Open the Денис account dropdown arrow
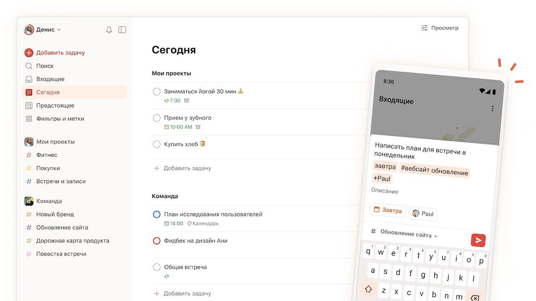This screenshot has height=301, width=536. coord(59,30)
